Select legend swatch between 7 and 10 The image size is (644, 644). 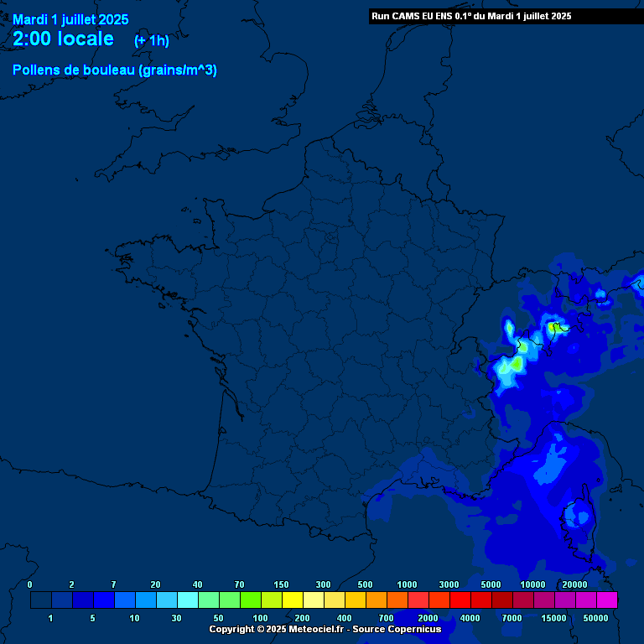[x=125, y=600]
